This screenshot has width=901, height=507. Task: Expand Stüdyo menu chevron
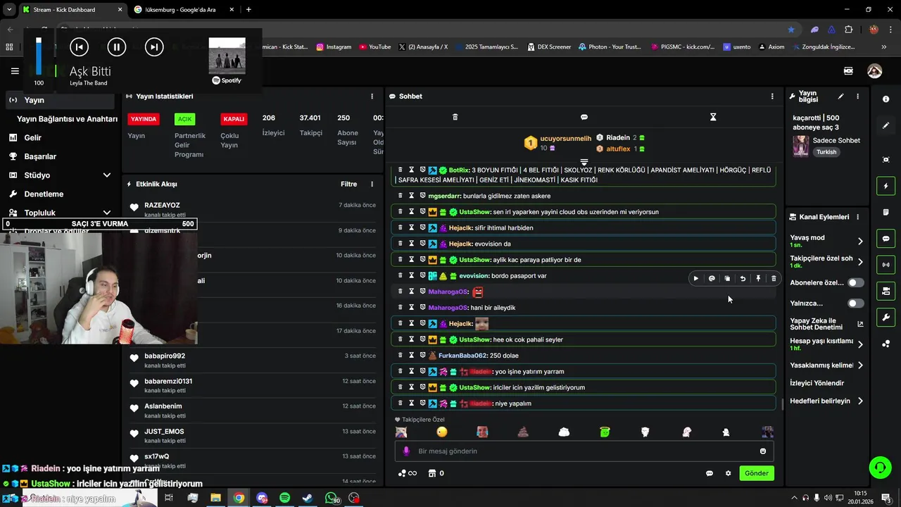point(107,175)
